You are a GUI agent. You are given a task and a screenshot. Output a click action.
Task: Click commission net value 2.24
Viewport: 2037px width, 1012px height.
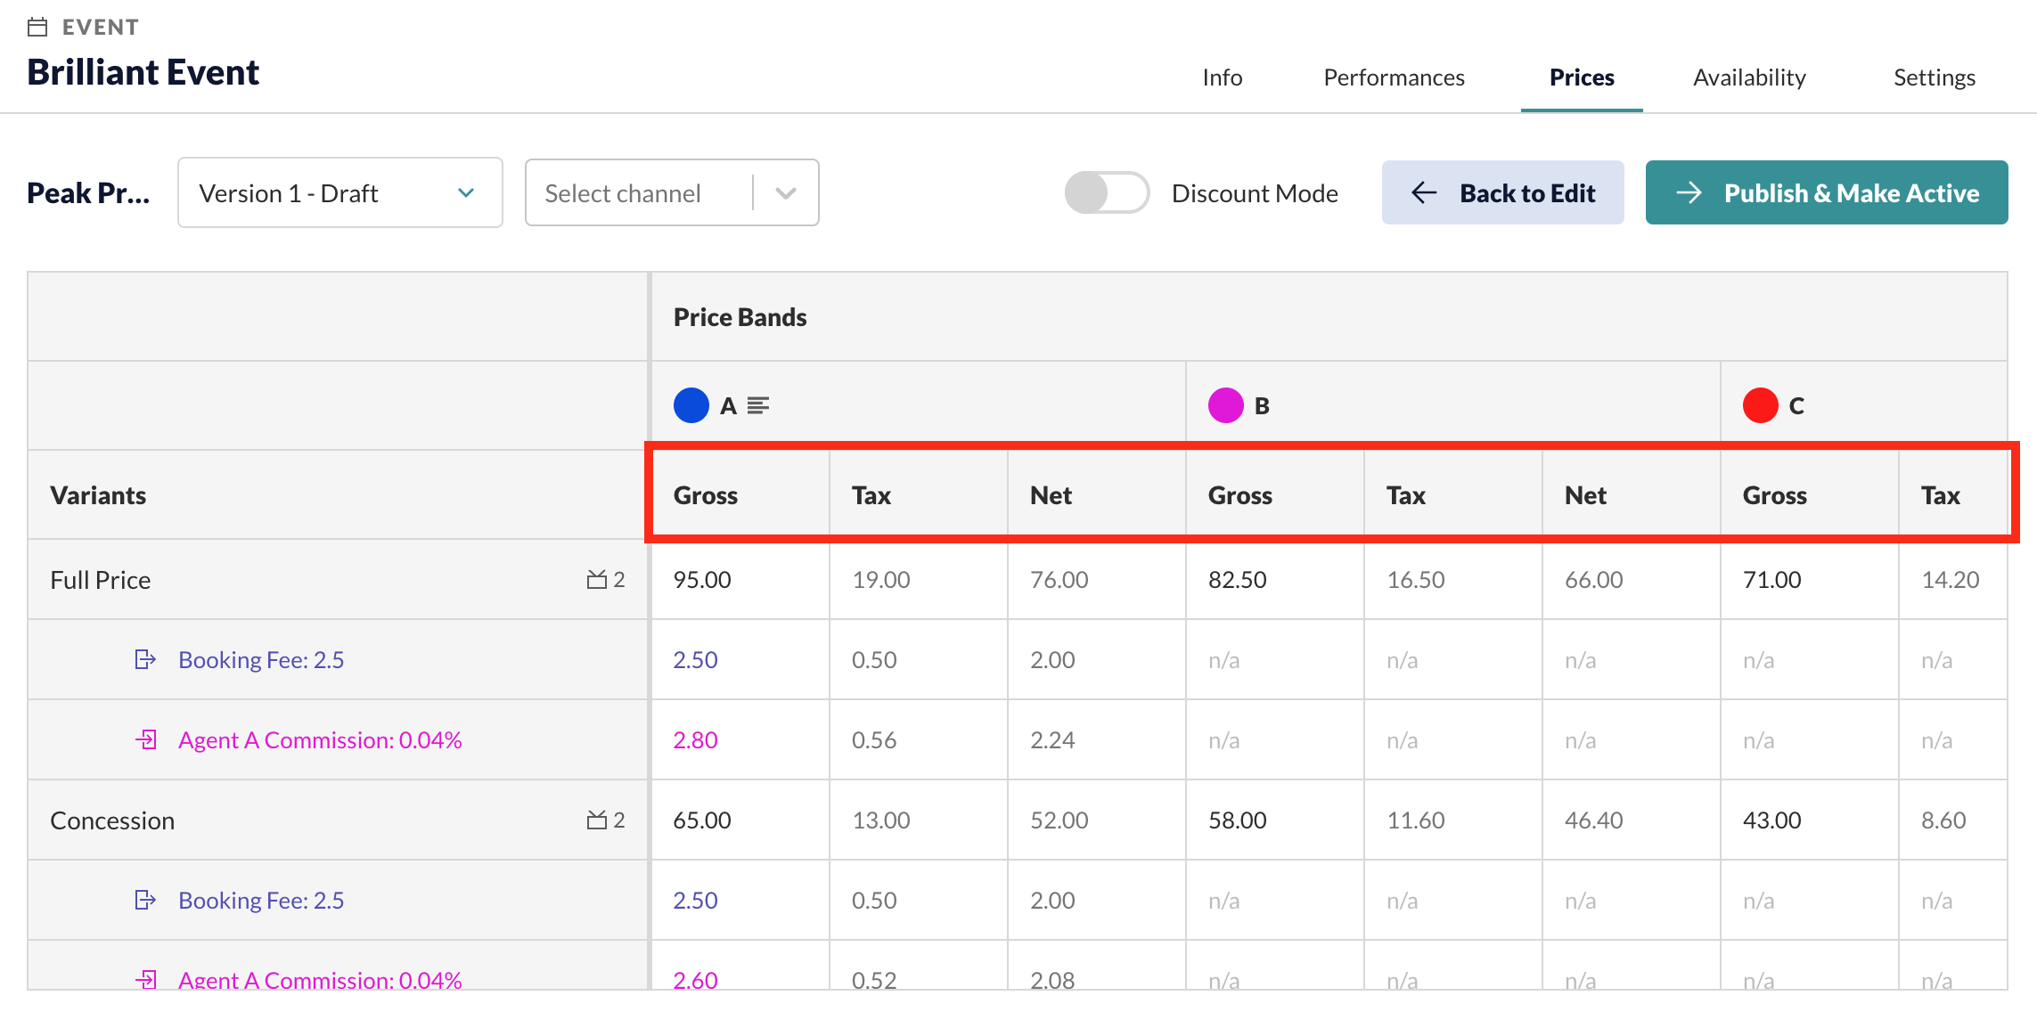pos(1051,740)
